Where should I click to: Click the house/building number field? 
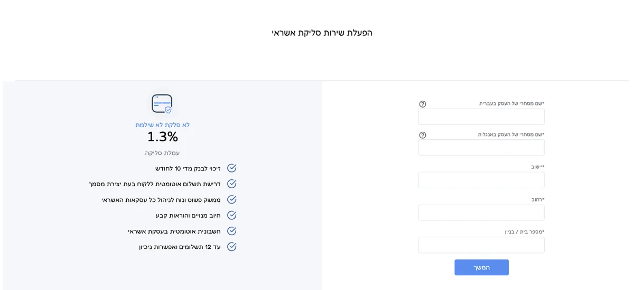481,245
